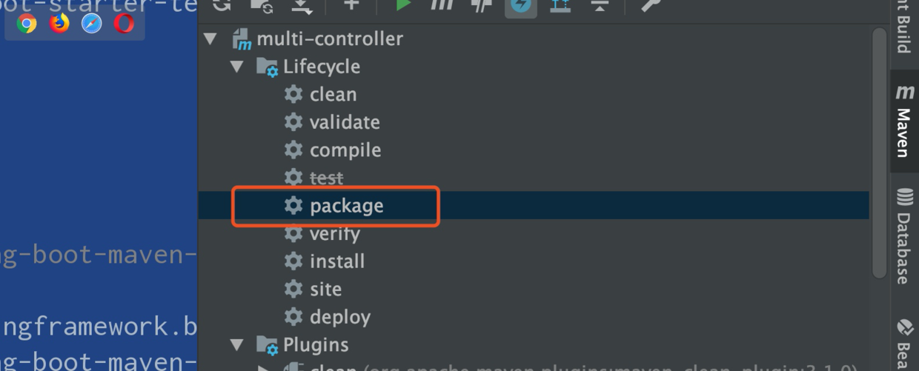Screen dimensions: 919x371
Task: Click the Add Maven Projects plus icon
Action: pyautogui.click(x=351, y=4)
